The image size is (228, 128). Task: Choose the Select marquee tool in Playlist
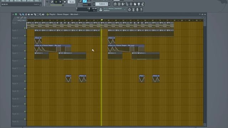click(x=37, y=15)
